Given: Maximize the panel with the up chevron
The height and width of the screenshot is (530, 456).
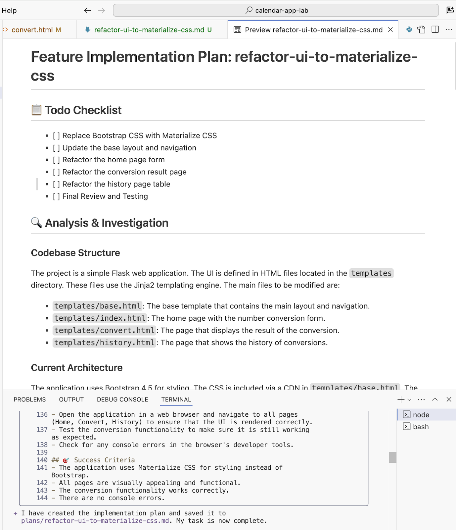Looking at the screenshot, I should (x=435, y=399).
